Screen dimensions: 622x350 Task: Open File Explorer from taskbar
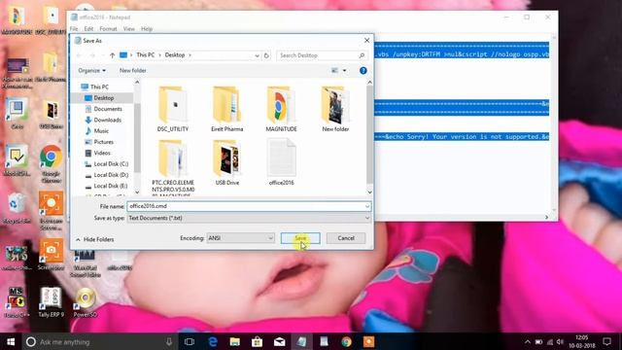(235, 341)
